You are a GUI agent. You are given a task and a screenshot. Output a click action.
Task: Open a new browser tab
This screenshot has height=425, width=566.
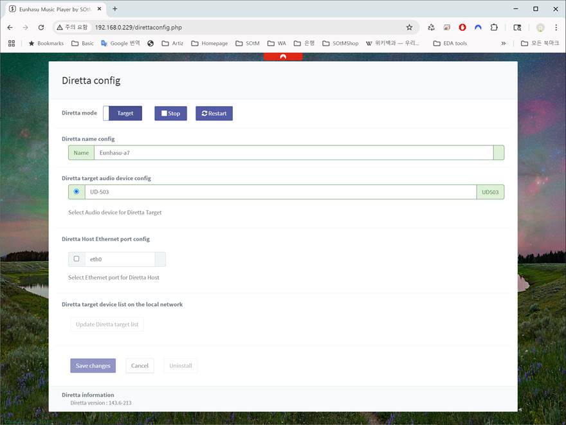coord(115,9)
